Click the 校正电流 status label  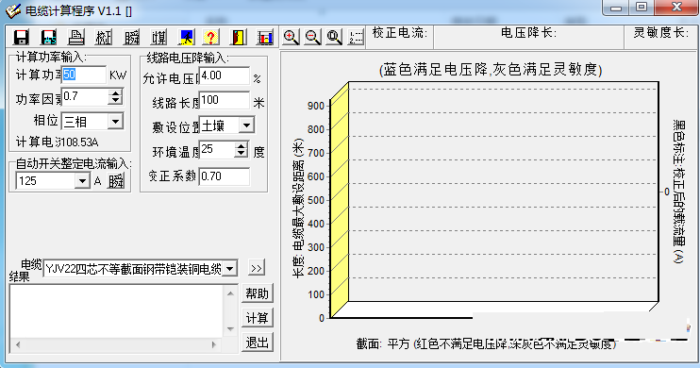coord(400,33)
